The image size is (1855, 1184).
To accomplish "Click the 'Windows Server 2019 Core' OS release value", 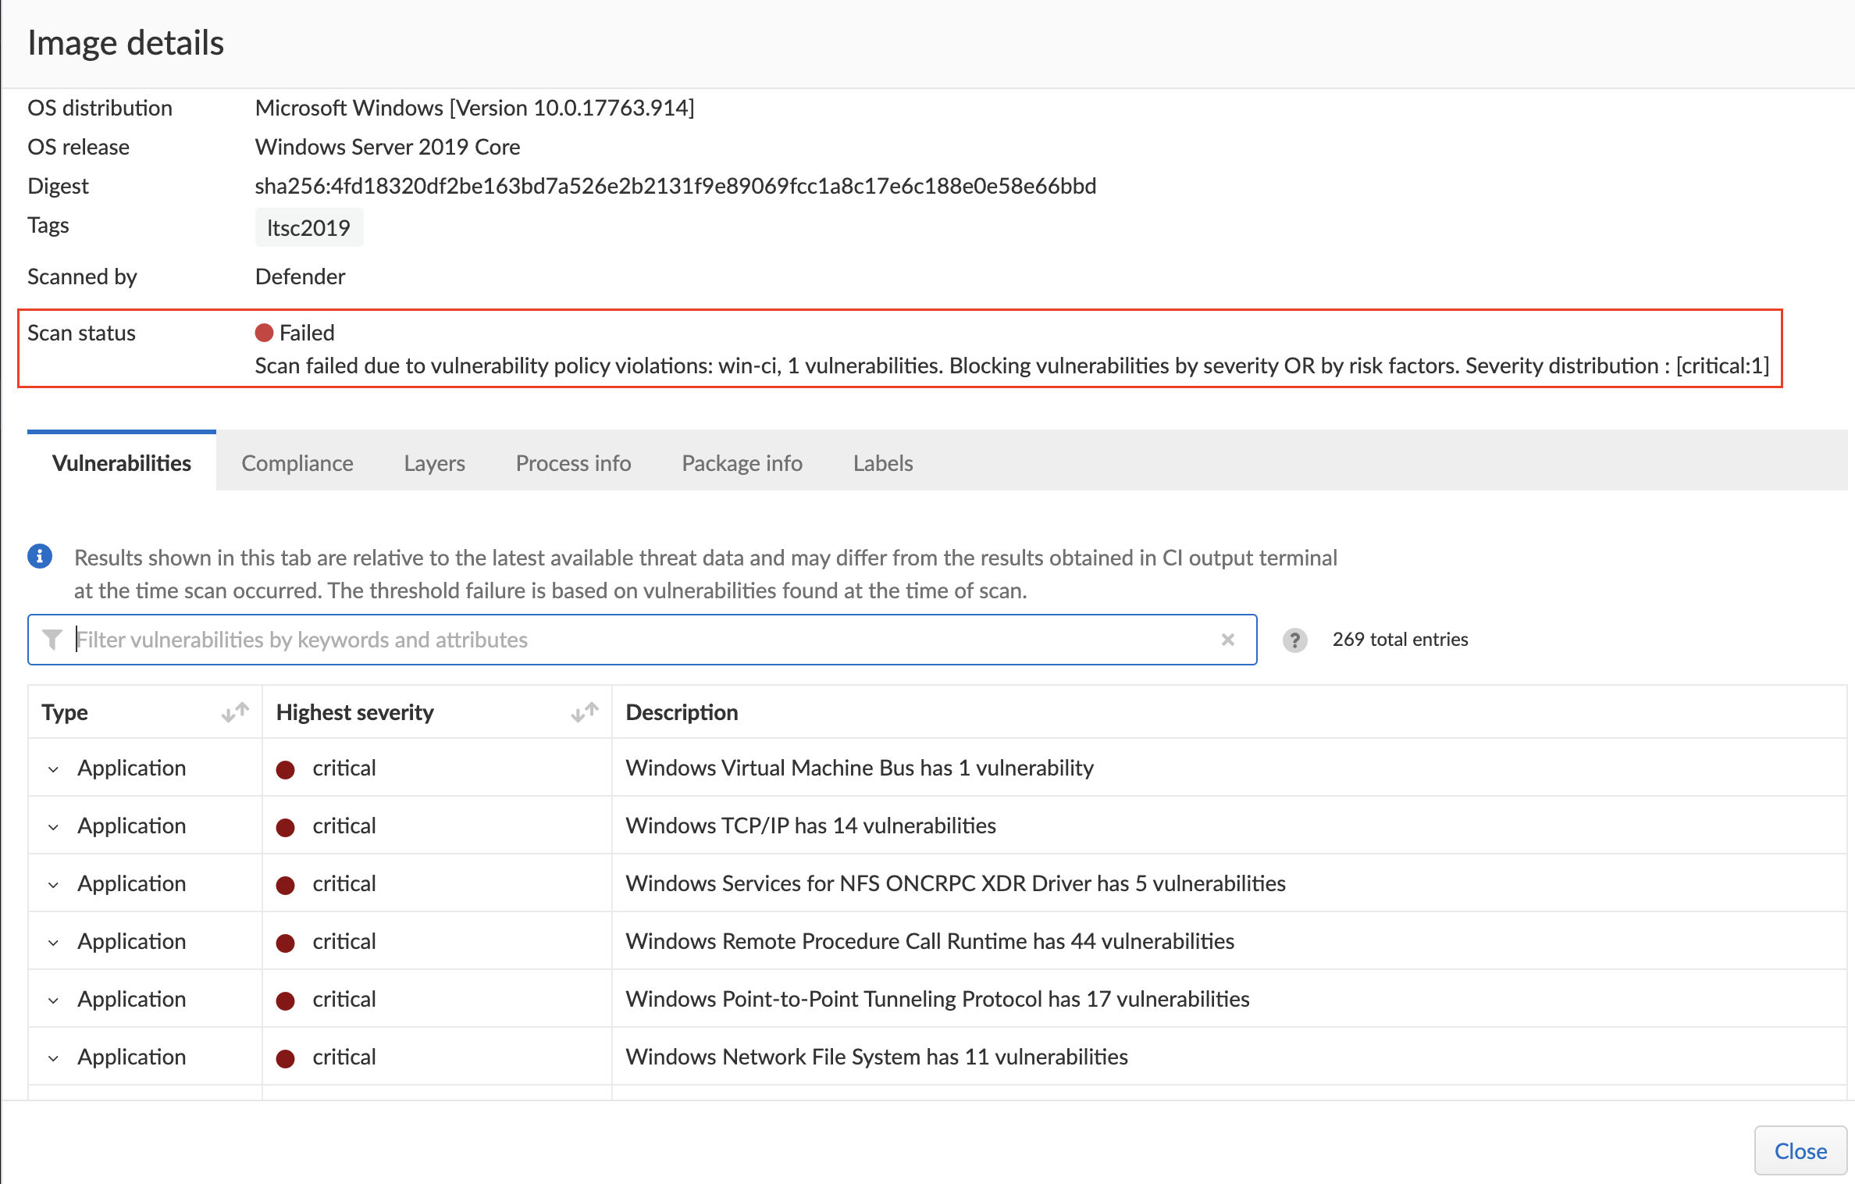I will tap(387, 147).
